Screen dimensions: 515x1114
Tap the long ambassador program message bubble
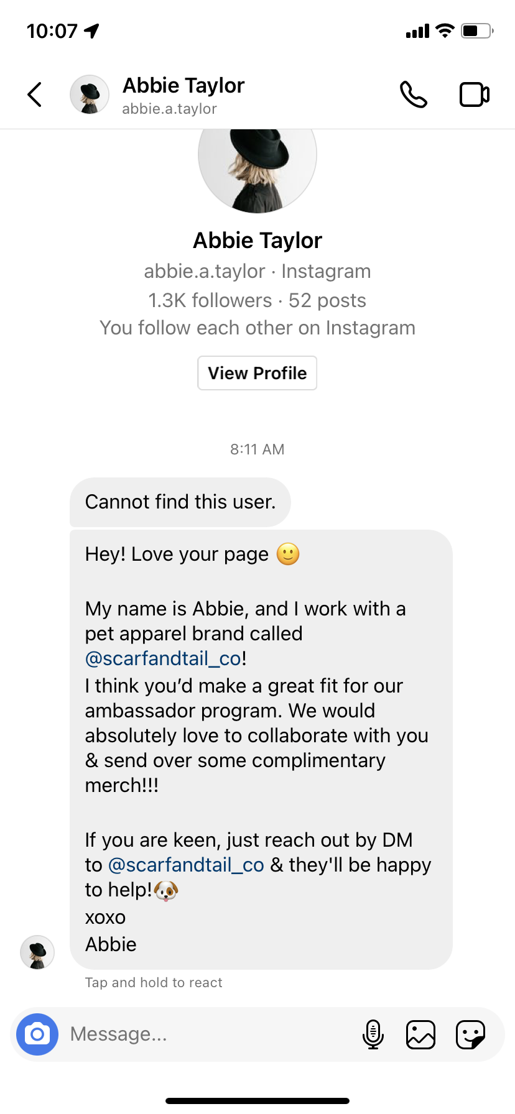(261, 750)
